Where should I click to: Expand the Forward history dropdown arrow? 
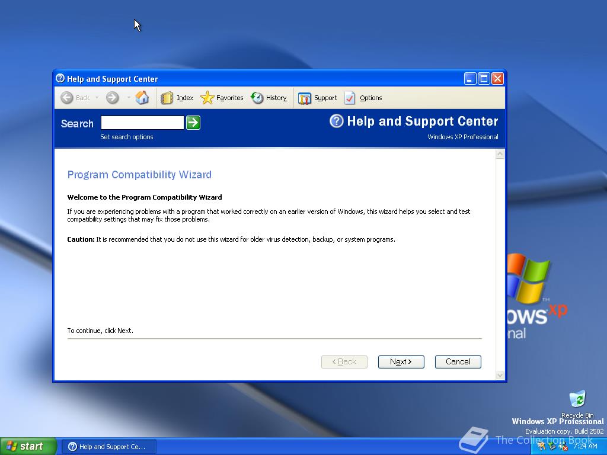(x=128, y=98)
